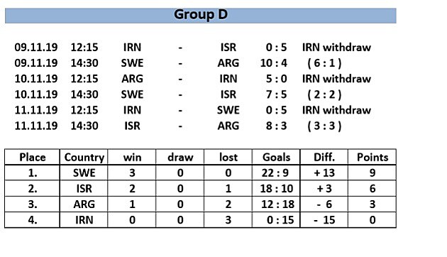
Task: Click the 12 : 18 goals cell
Action: pos(276,204)
